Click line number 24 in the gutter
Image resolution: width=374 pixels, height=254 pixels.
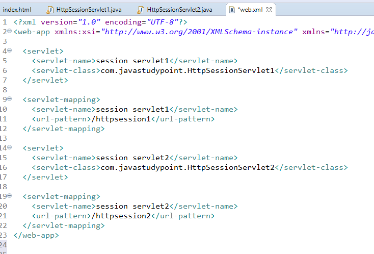[x=4, y=245]
